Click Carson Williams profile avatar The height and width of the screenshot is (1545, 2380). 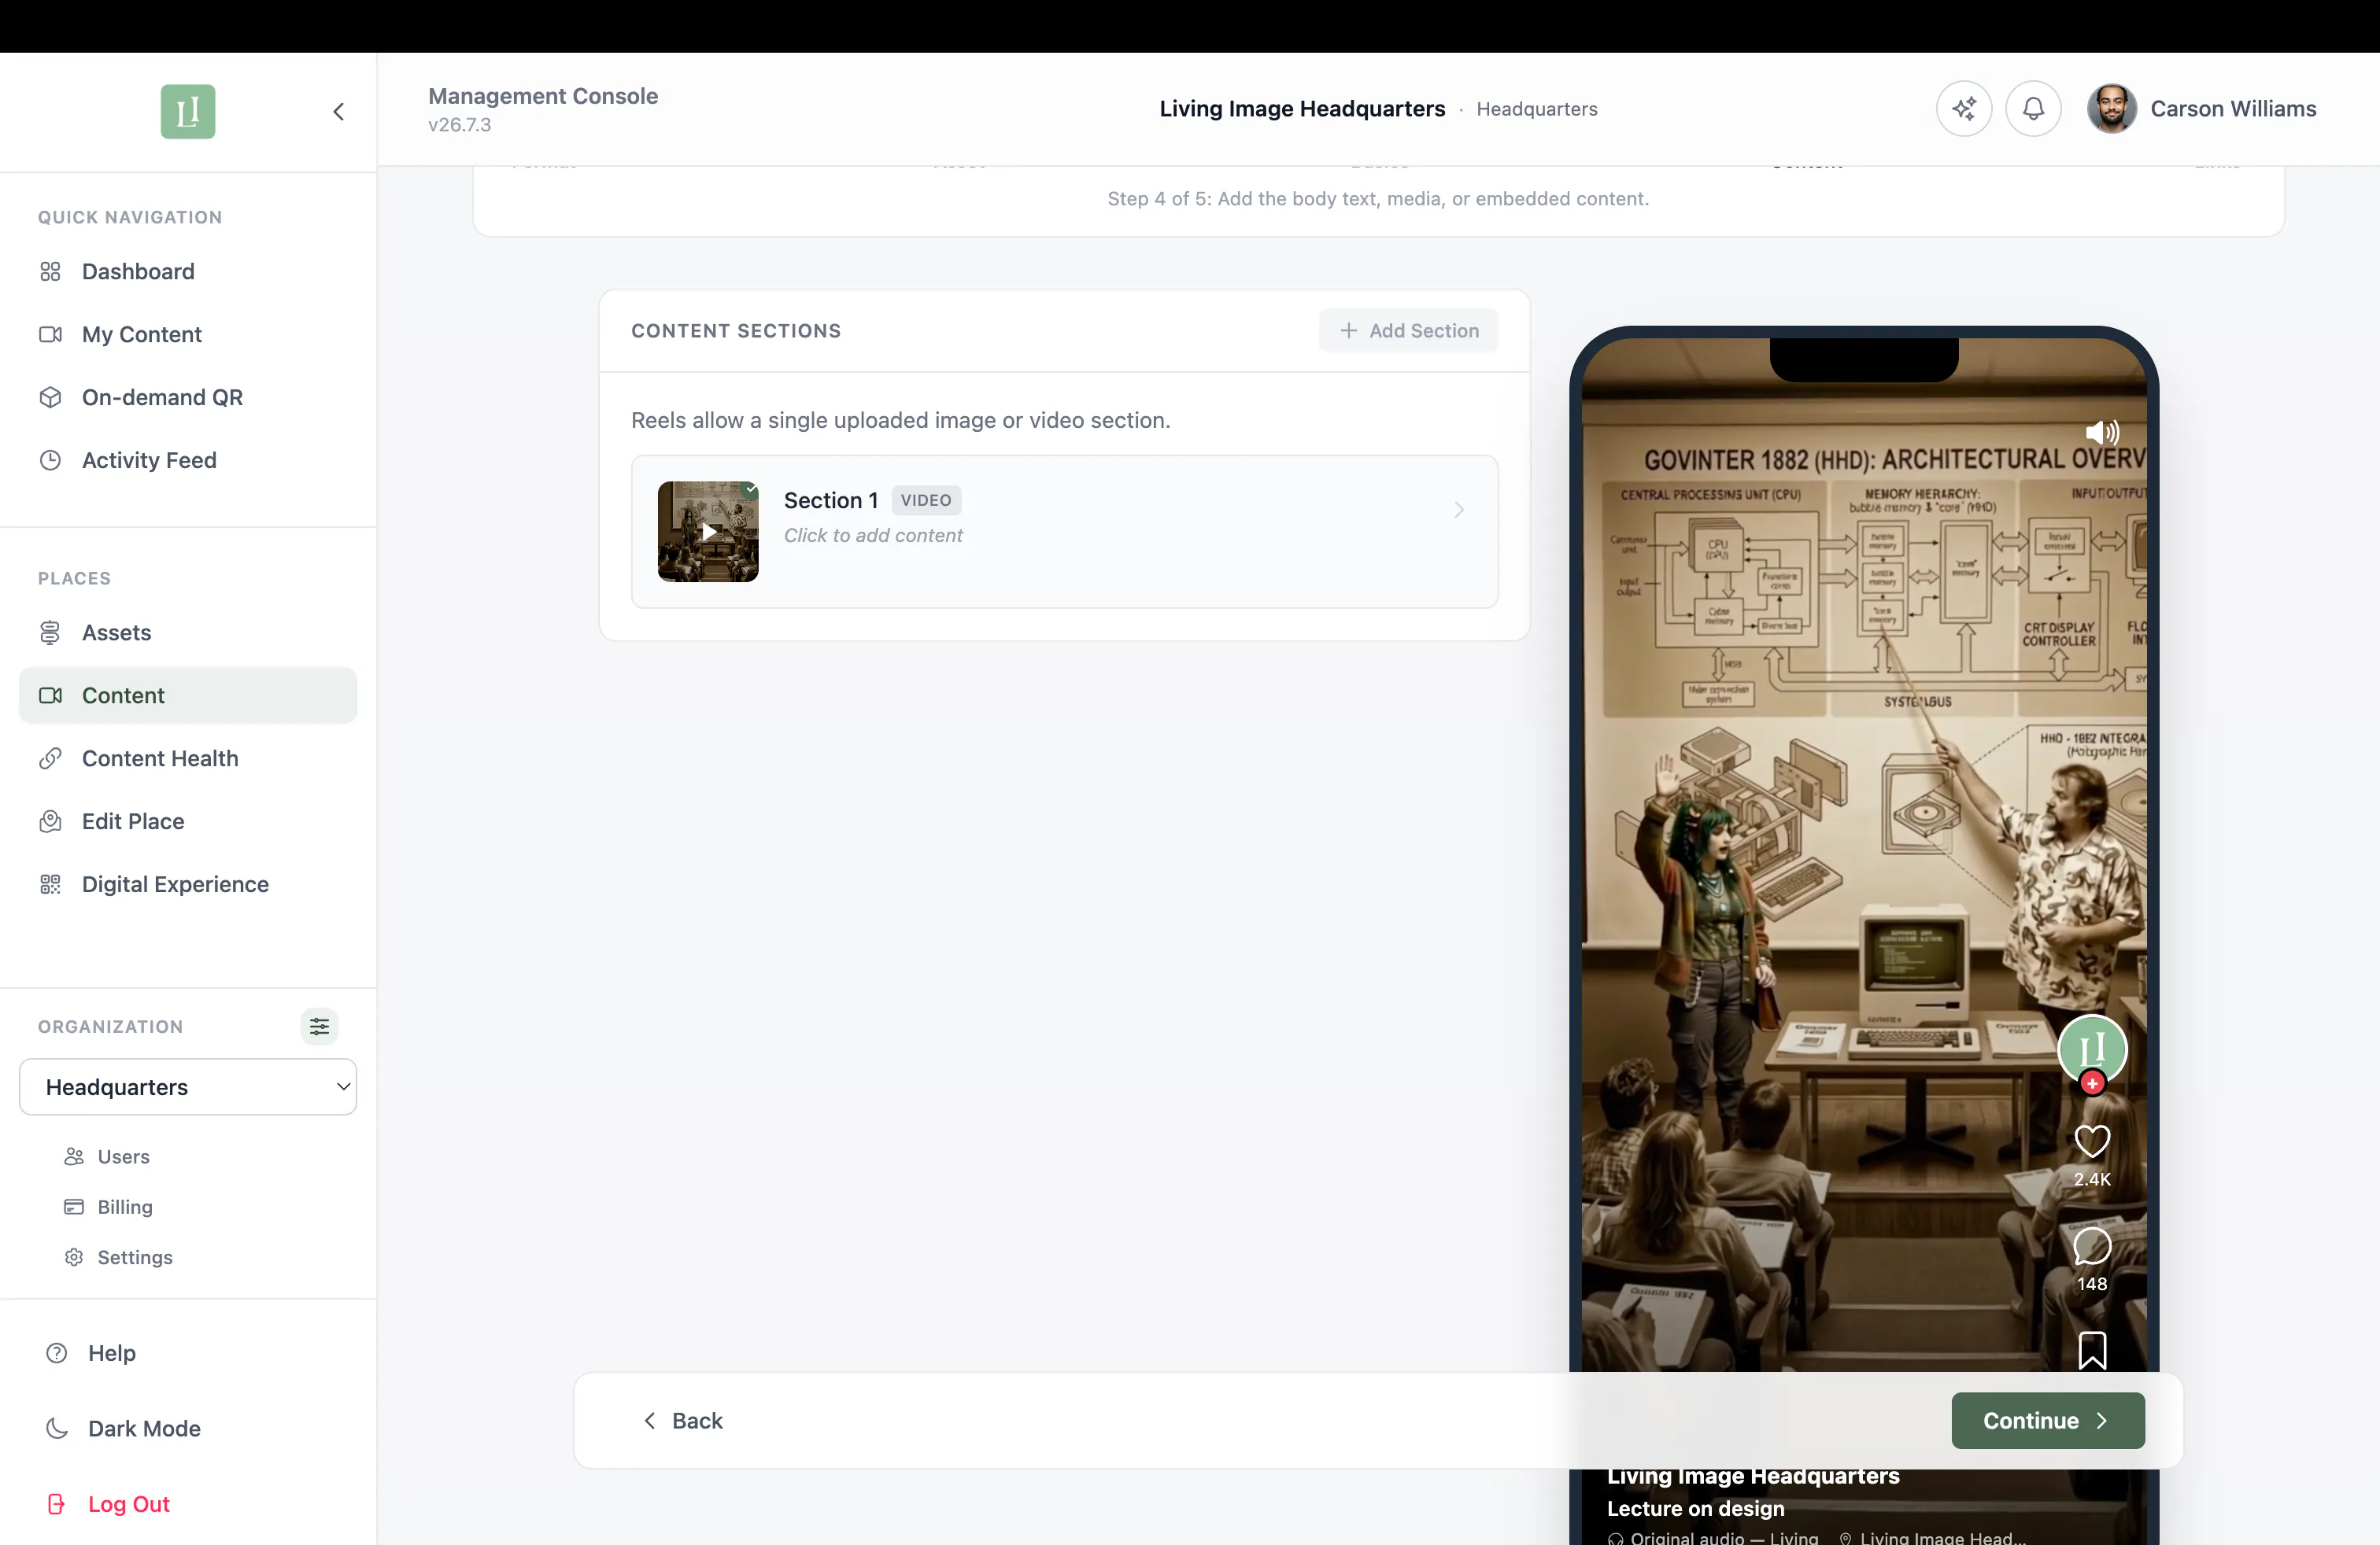2112,109
